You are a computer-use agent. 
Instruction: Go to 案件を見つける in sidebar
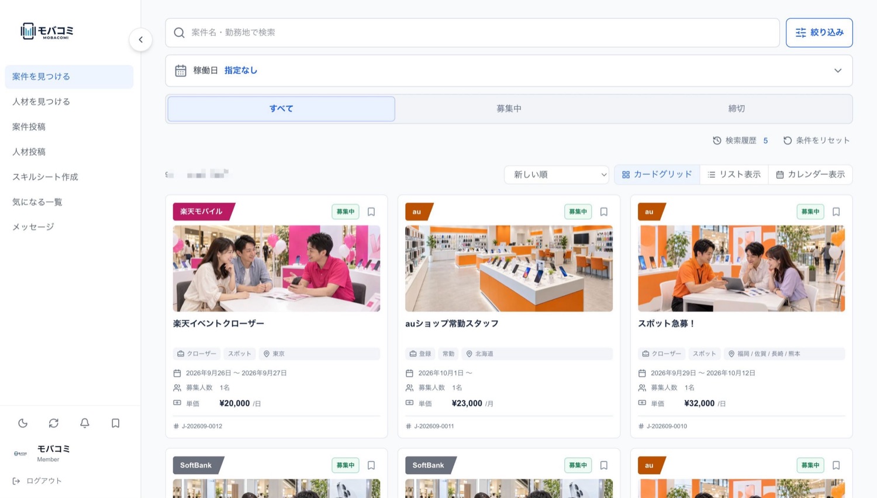(x=69, y=77)
